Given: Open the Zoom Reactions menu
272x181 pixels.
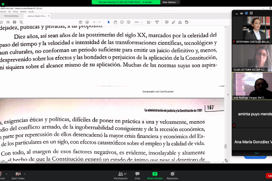Looking at the screenshot, I should (x=172, y=175).
